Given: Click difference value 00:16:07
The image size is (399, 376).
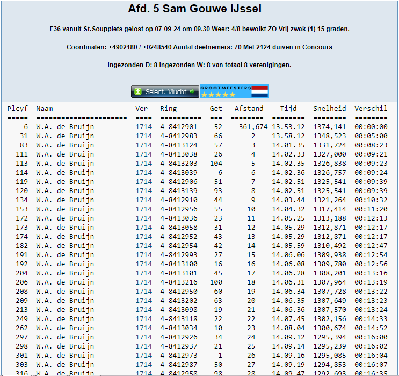Looking at the screenshot, I should [371, 365].
